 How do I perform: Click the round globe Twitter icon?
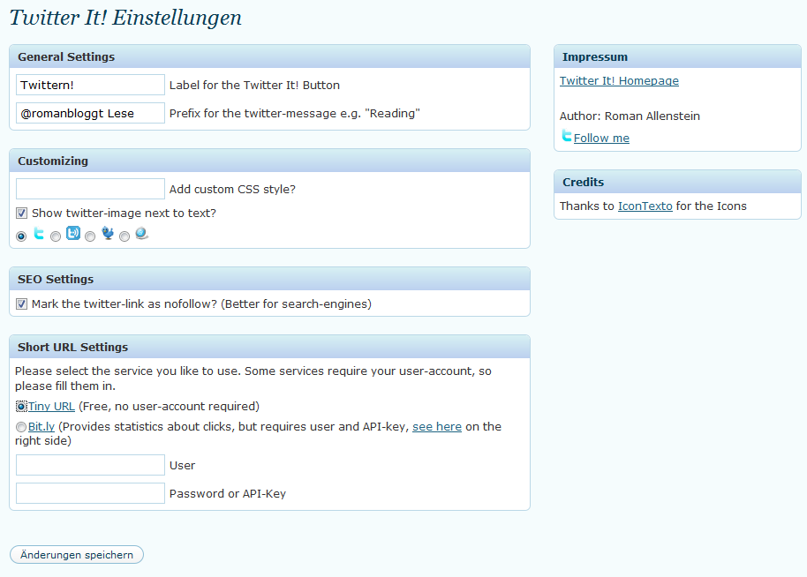click(x=141, y=234)
